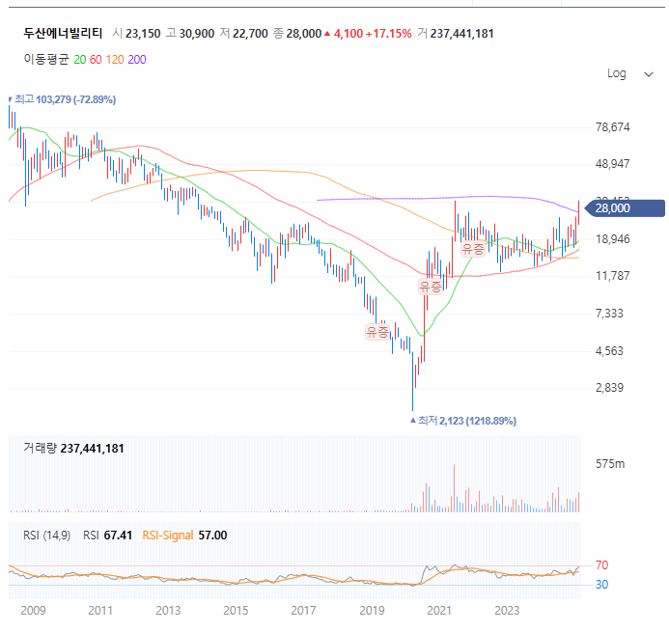Click the 2,839 price axis label
The width and height of the screenshot is (669, 632).
(609, 388)
